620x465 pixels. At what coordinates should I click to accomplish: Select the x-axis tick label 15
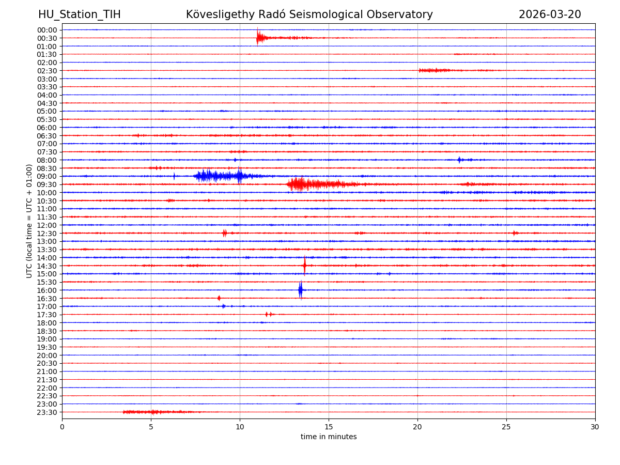point(329,427)
